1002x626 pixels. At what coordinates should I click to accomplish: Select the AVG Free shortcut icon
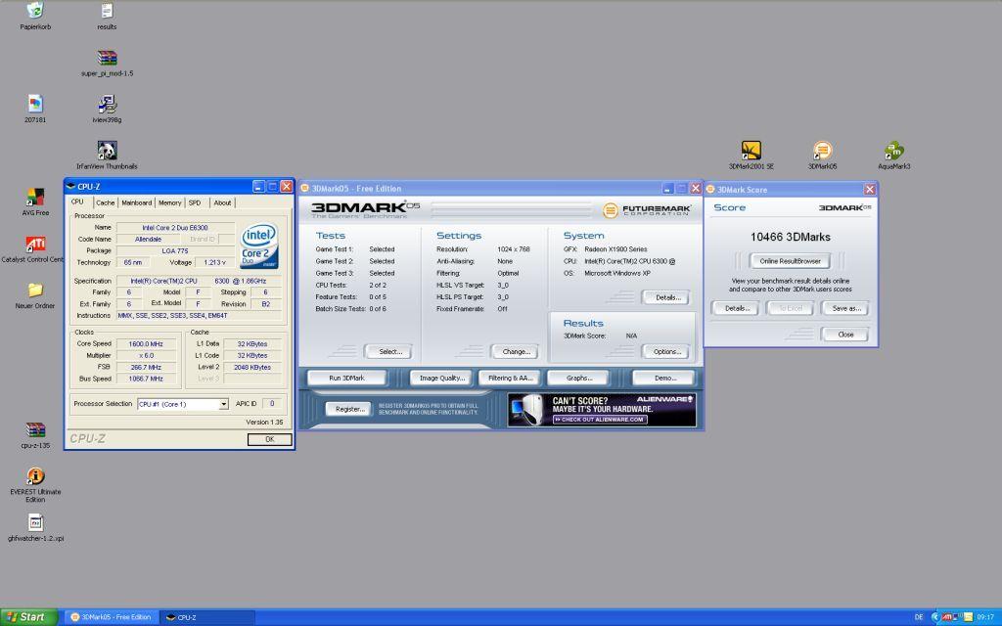pyautogui.click(x=35, y=197)
